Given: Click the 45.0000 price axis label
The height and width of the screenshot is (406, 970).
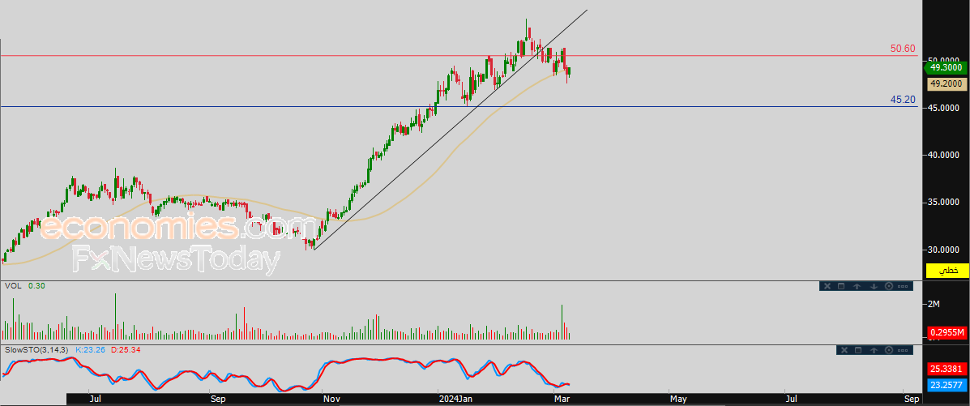Looking at the screenshot, I should tap(945, 109).
